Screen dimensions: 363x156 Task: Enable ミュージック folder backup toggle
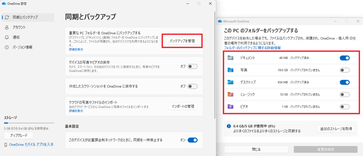pos(345,95)
